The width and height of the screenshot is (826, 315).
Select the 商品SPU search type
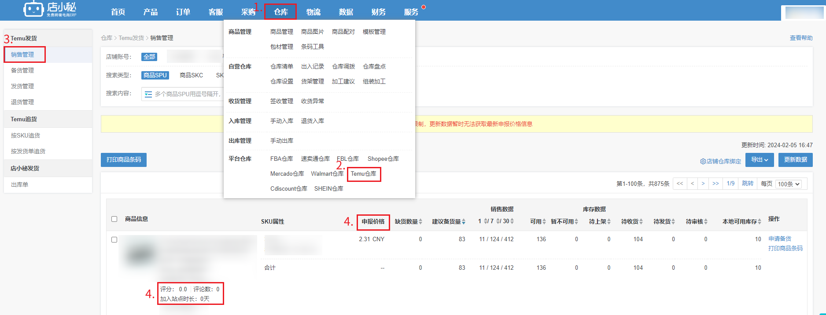tap(155, 76)
